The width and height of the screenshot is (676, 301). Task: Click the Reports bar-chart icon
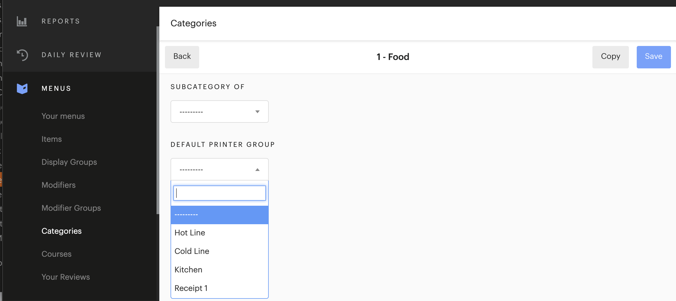pyautogui.click(x=22, y=21)
